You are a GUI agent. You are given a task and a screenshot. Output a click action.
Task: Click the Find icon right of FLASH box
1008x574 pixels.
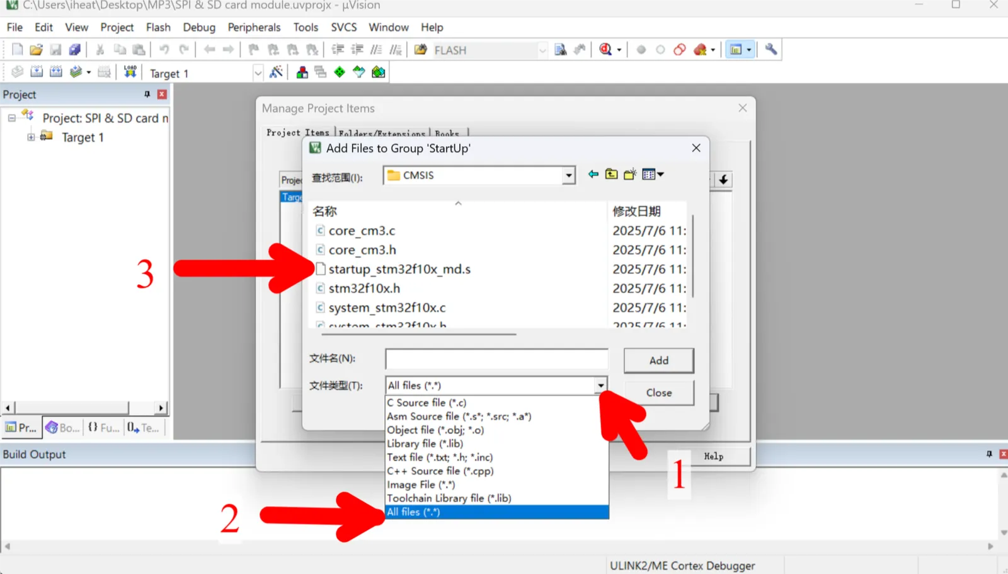click(560, 50)
